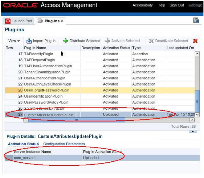This screenshot has height=178, width=204.
Task: Click the Oracle logo icon on Launch Pad tab
Action: coord(8,21)
